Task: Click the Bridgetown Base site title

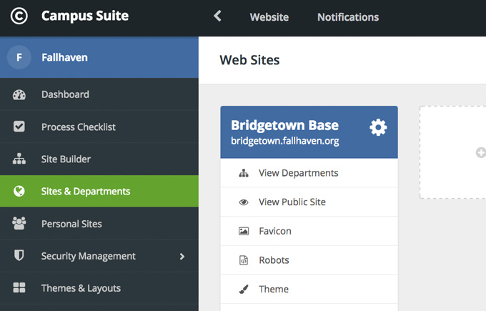Action: [284, 125]
